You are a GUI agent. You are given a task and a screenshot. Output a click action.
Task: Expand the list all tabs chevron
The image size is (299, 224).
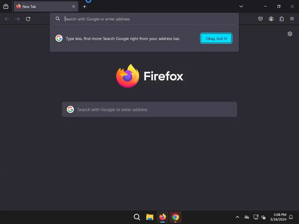241,6
